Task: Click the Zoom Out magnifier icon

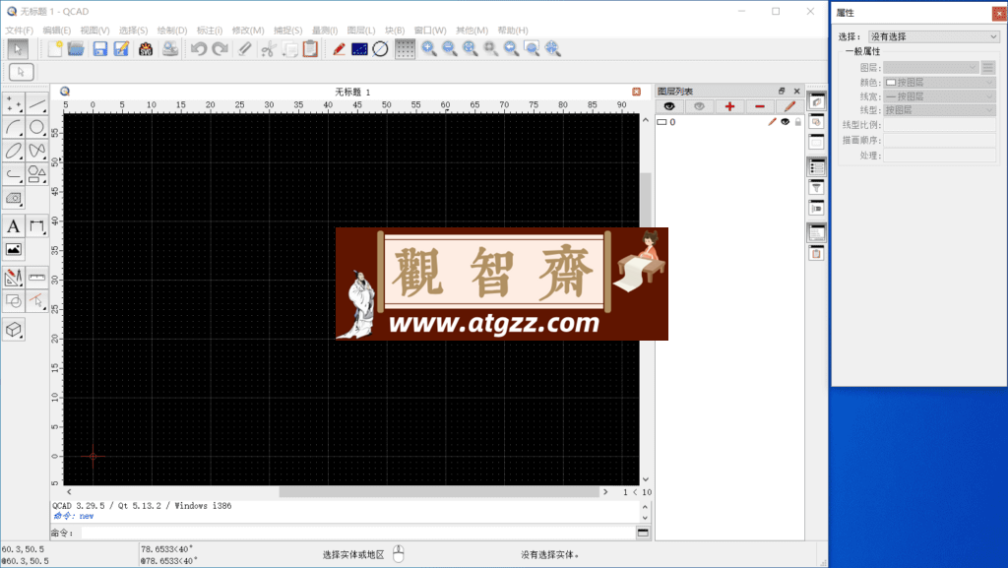Action: (449, 49)
